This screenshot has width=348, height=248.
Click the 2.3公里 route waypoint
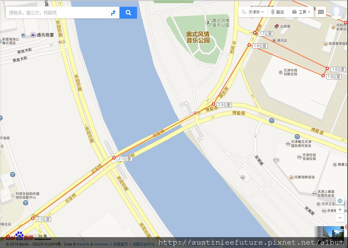point(33,218)
